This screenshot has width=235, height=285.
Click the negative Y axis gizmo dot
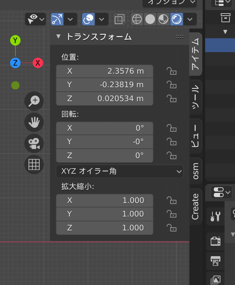[15, 85]
